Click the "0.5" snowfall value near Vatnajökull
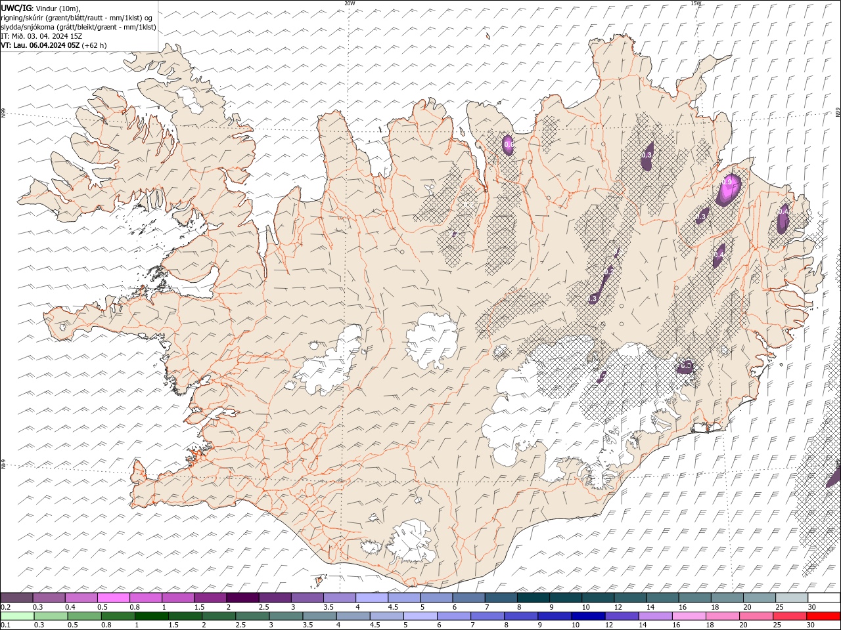Screen dimensions: 841x630 686,366
